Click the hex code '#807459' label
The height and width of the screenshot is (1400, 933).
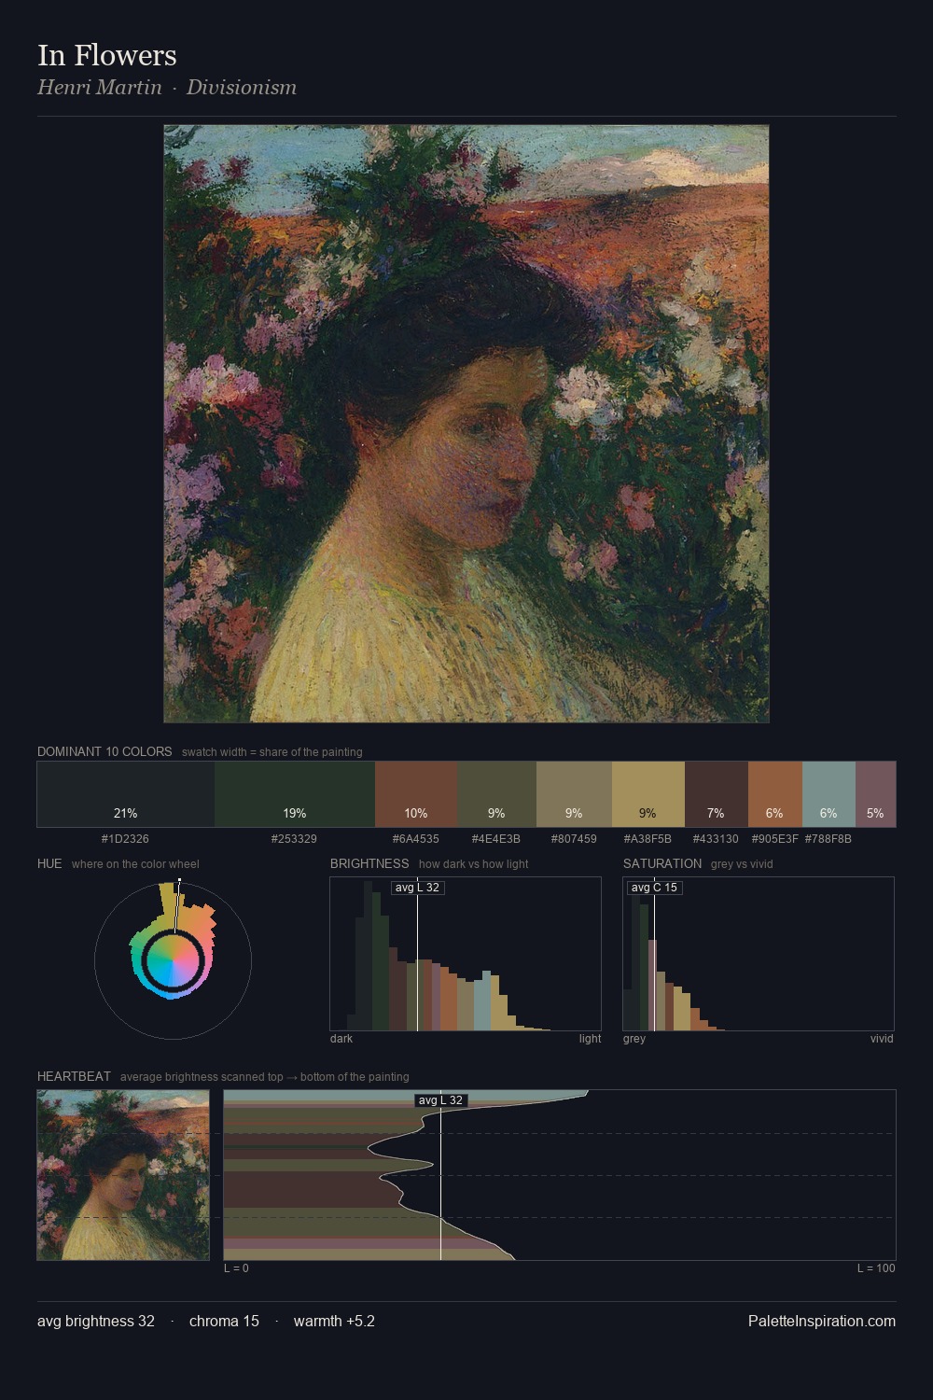(574, 839)
